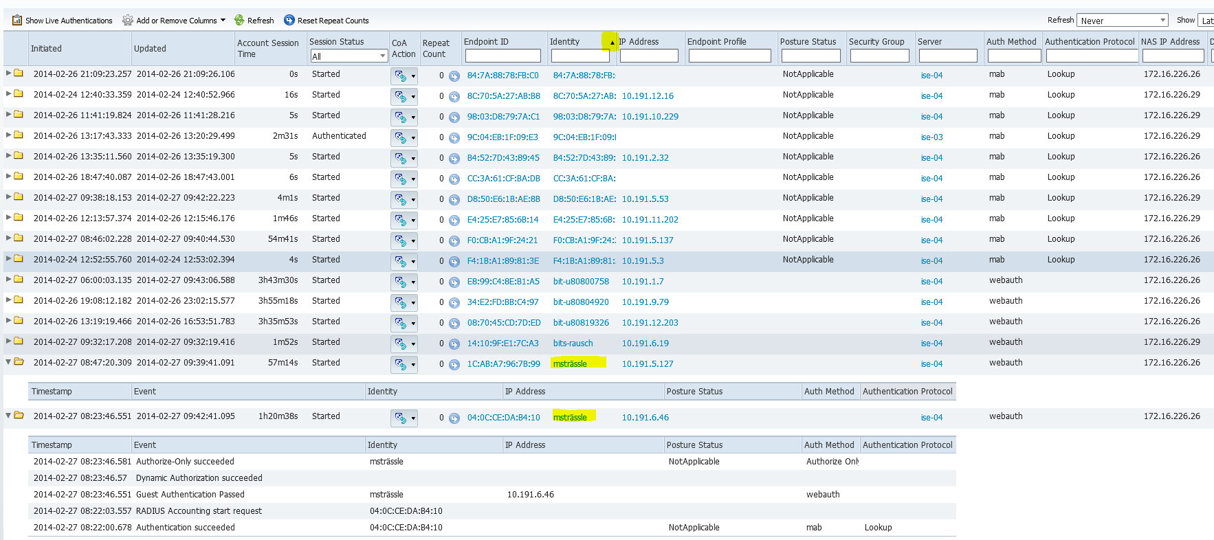This screenshot has height=540, width=1214.
Task: Sort by the NAS IP Address column header
Action: (1171, 42)
